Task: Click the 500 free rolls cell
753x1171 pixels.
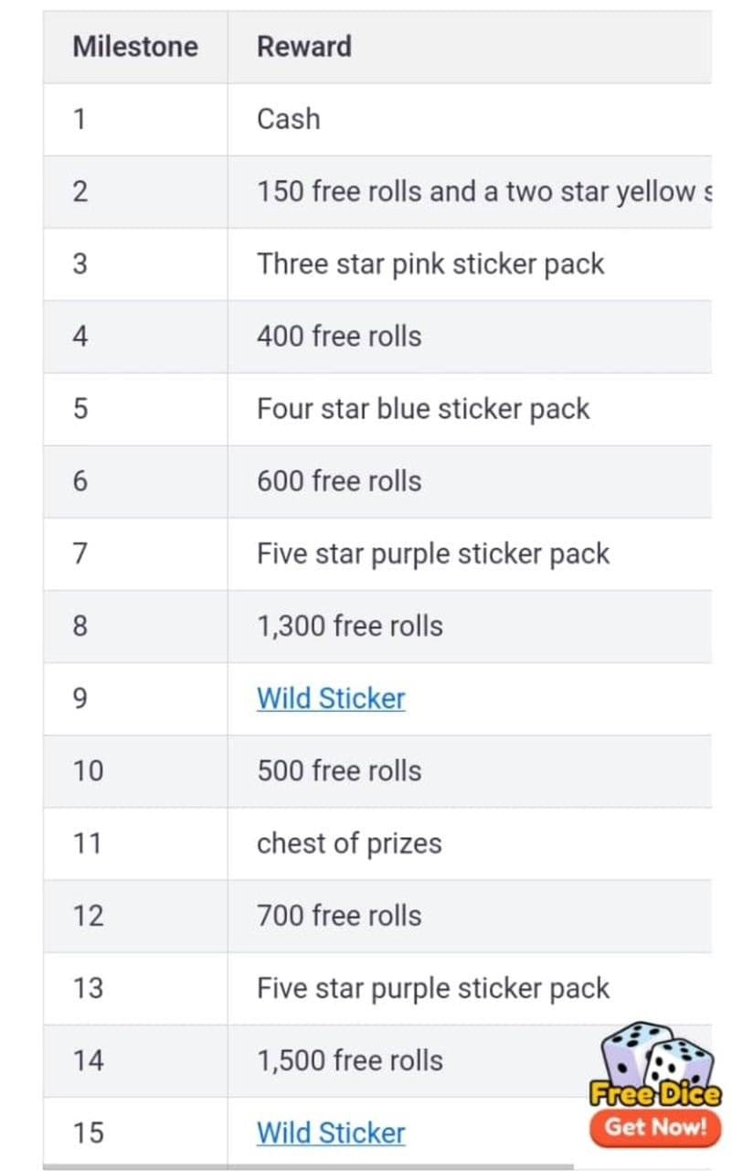Action: (x=470, y=771)
